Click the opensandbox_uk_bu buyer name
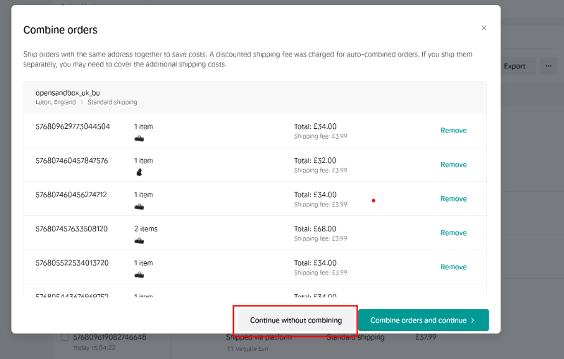Viewport: 564px width, 359px height. click(x=67, y=93)
